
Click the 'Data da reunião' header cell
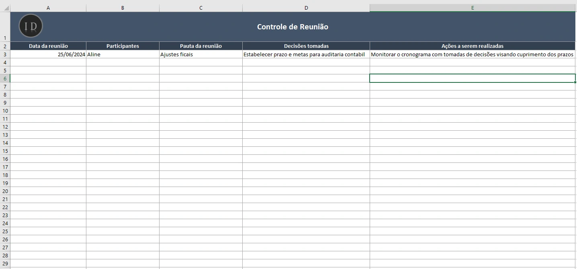click(48, 46)
